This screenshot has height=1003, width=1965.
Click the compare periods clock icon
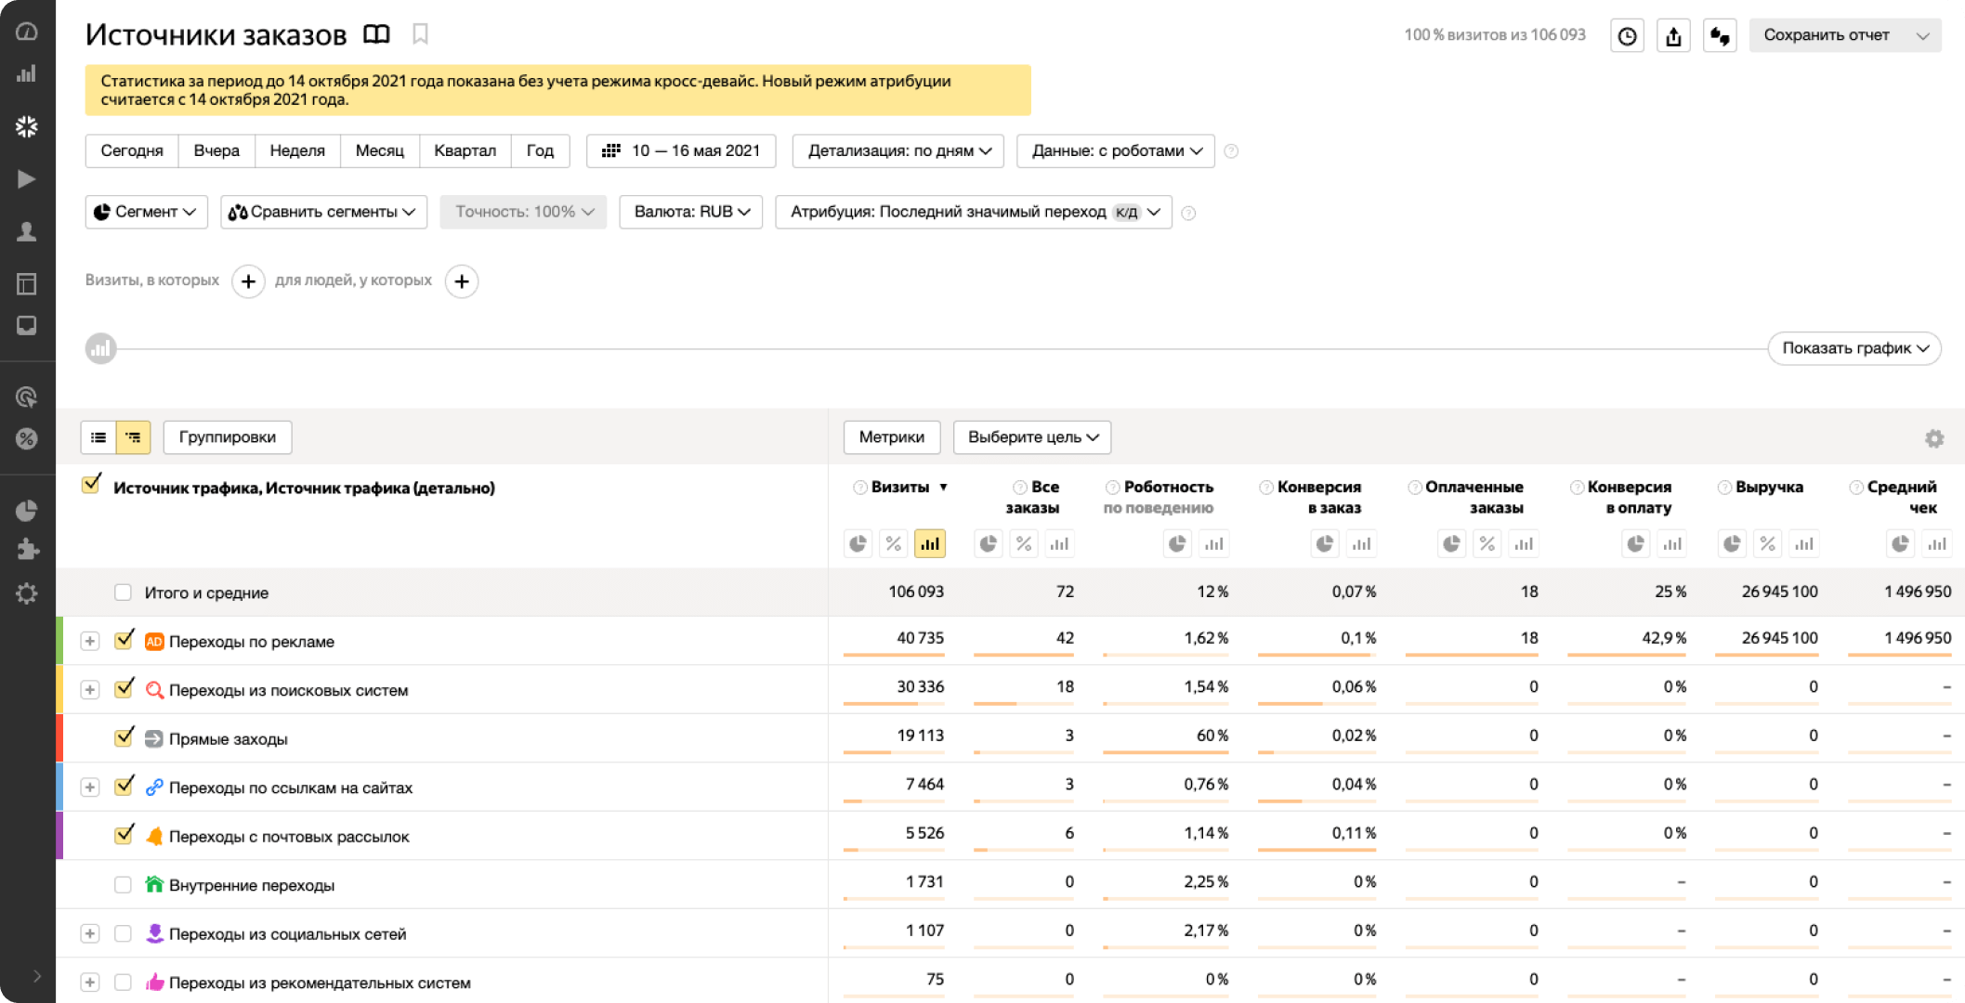pos(1627,36)
